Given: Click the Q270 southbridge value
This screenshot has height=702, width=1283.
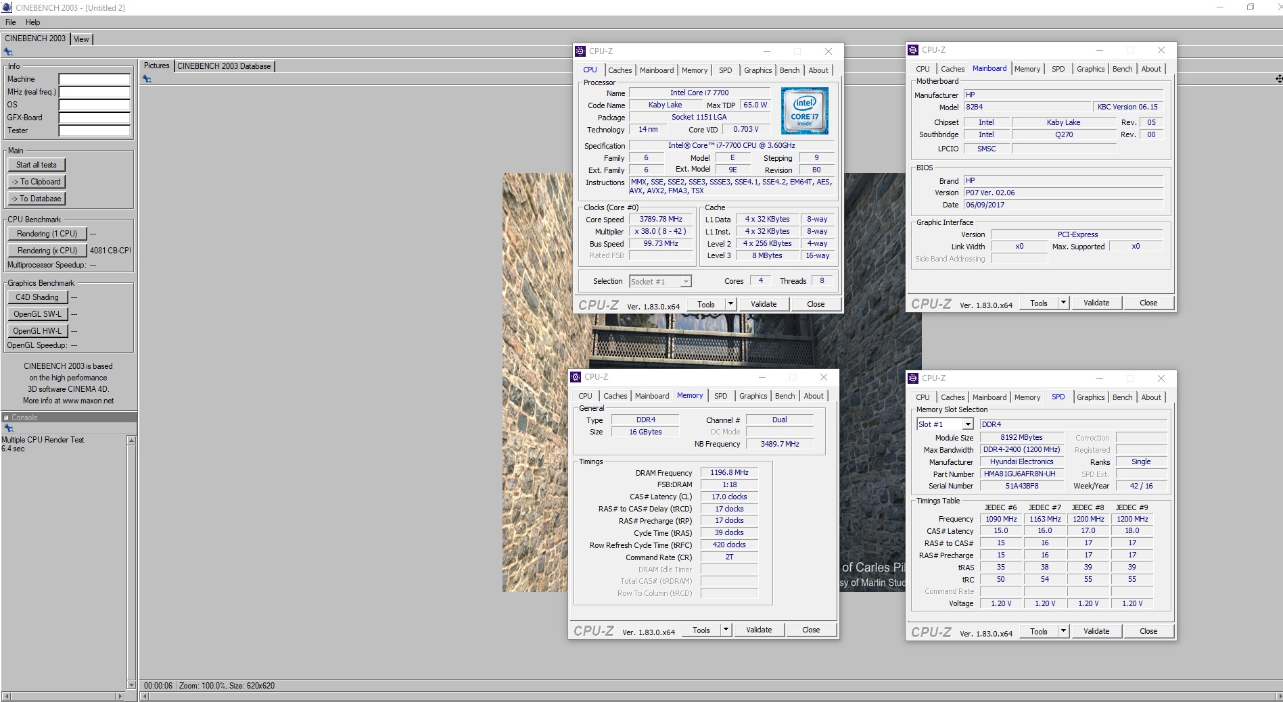Looking at the screenshot, I should point(1064,134).
